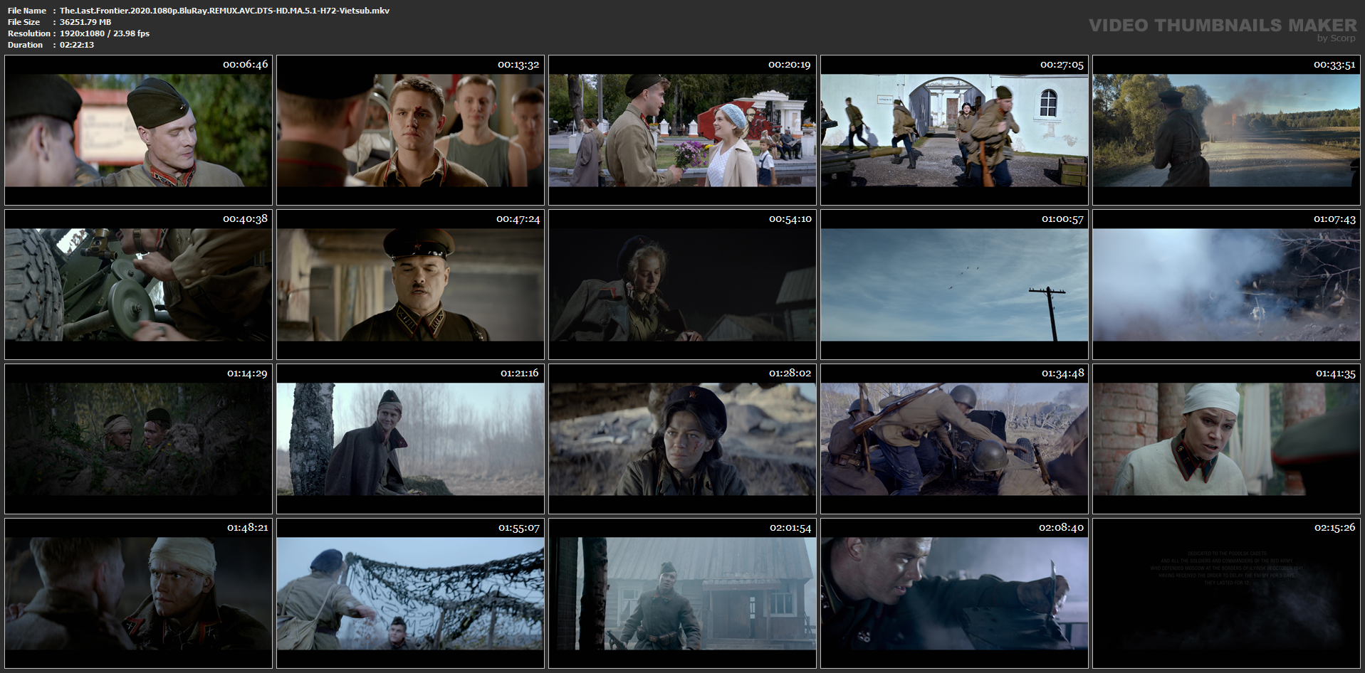Screen dimensions: 1365x673
Task: Open the frame timestamped 01:07:43
Action: (1226, 285)
